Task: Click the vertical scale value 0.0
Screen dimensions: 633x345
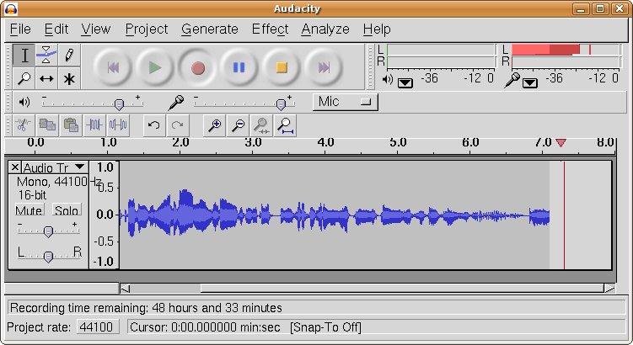Action: [x=105, y=215]
